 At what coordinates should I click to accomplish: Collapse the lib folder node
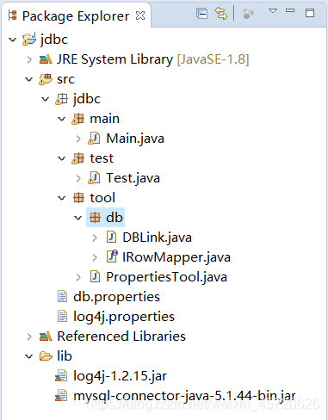pos(29,356)
